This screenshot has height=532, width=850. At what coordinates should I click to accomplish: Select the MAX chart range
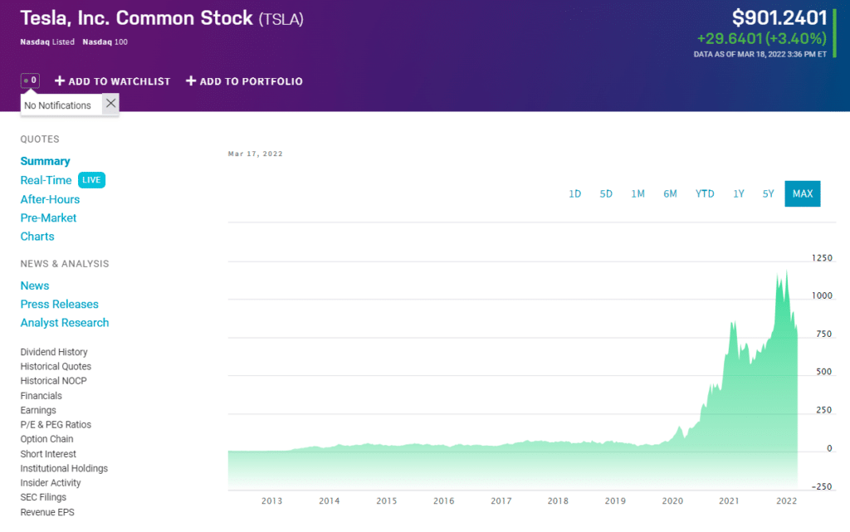(803, 194)
